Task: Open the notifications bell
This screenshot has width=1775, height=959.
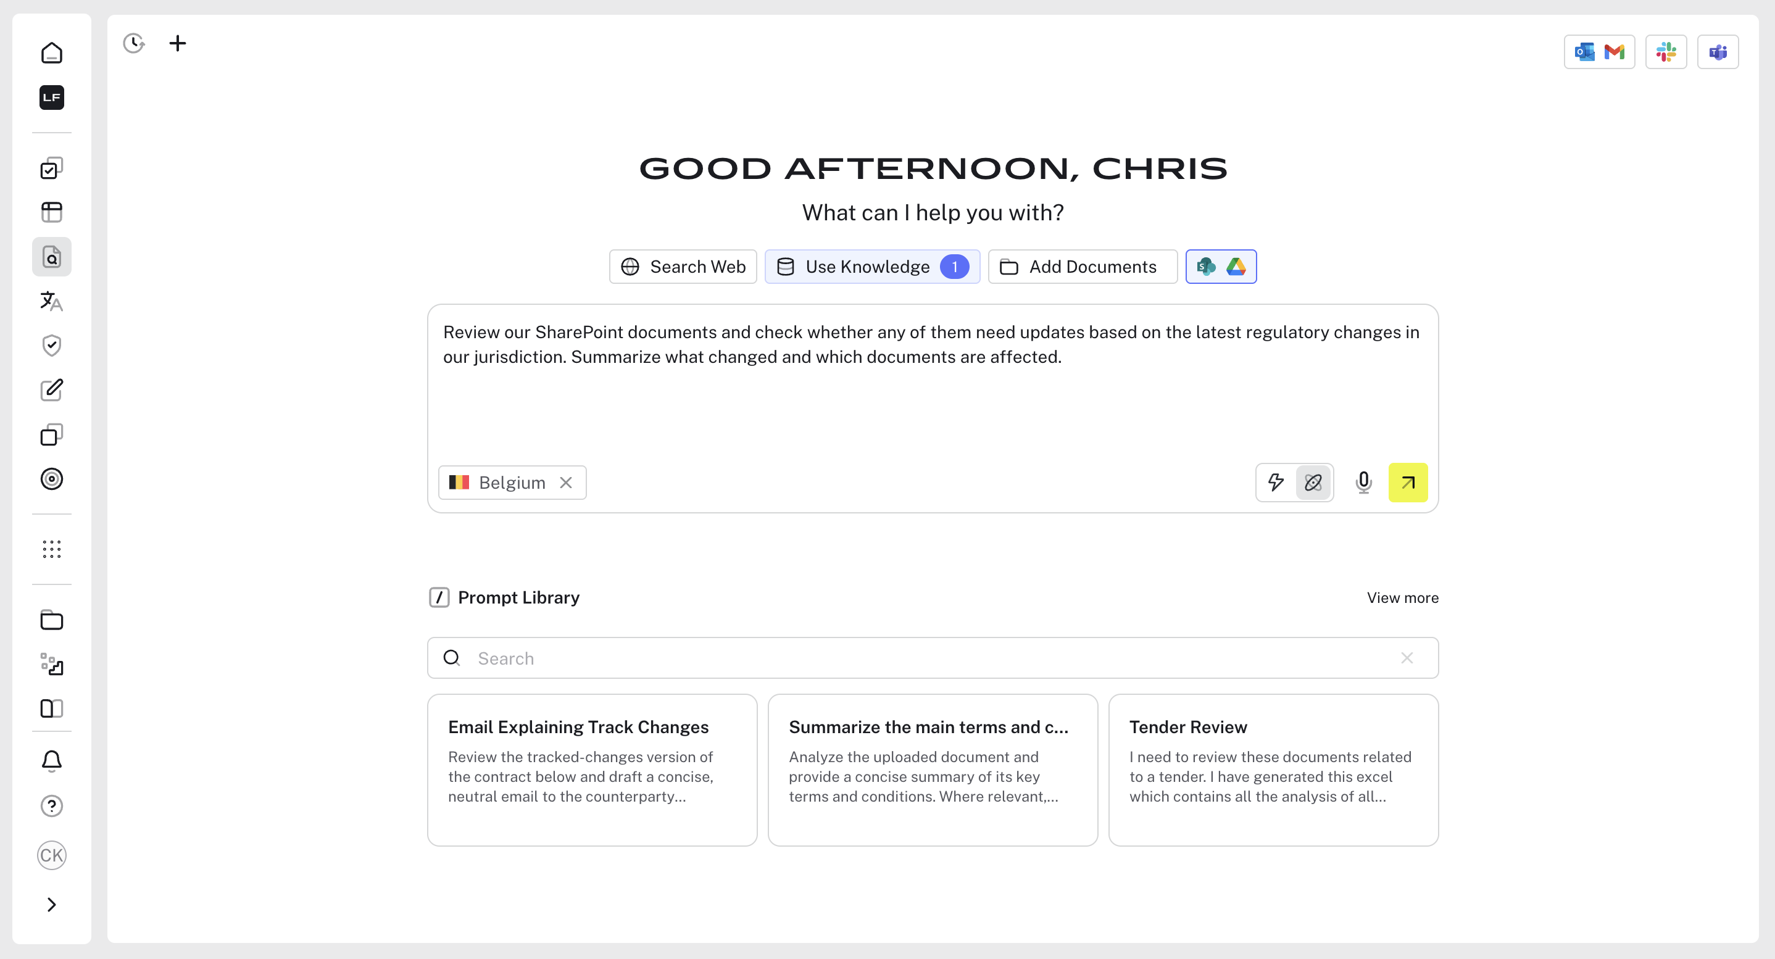Action: (52, 762)
